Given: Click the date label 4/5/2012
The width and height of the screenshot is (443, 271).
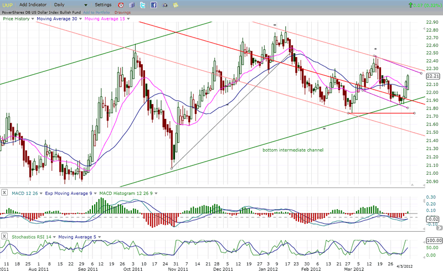Looking at the screenshot, I should (405, 266).
